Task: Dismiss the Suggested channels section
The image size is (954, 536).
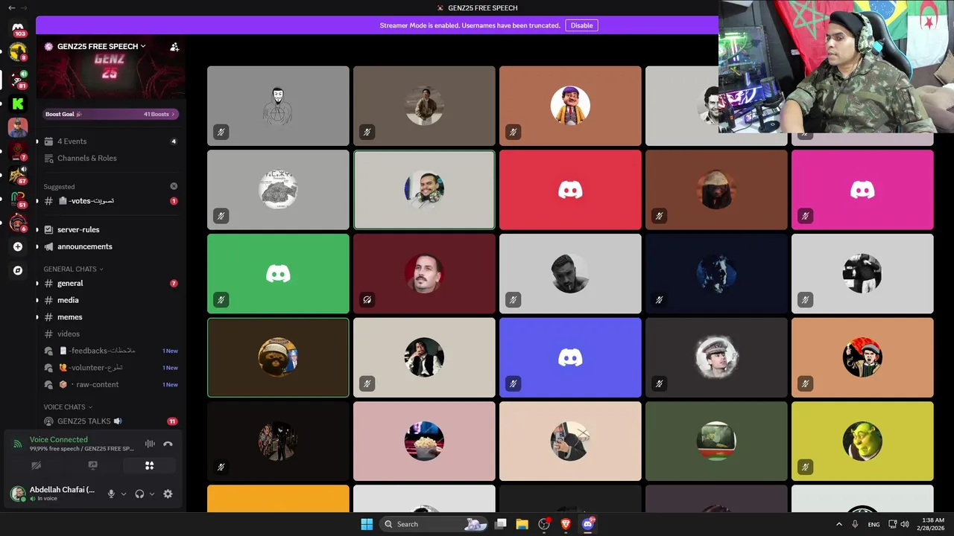Action: tap(174, 186)
